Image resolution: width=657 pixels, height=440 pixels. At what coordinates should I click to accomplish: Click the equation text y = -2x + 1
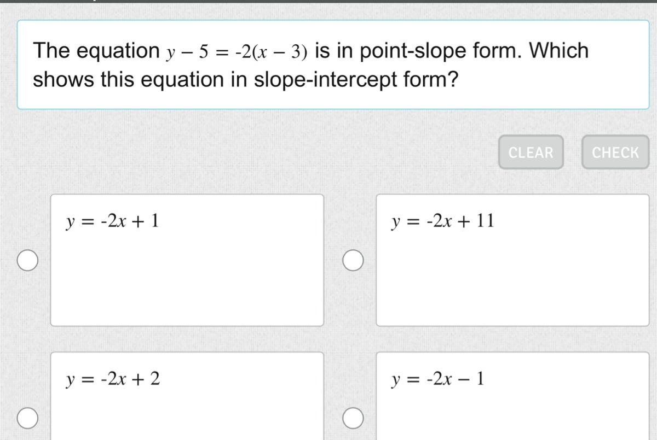tap(112, 221)
